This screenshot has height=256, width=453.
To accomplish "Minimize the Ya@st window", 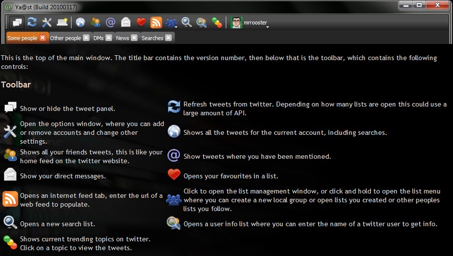I will tap(405, 5).
